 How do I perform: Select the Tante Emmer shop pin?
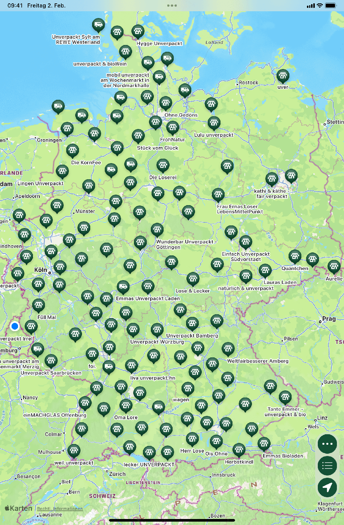click(285, 397)
